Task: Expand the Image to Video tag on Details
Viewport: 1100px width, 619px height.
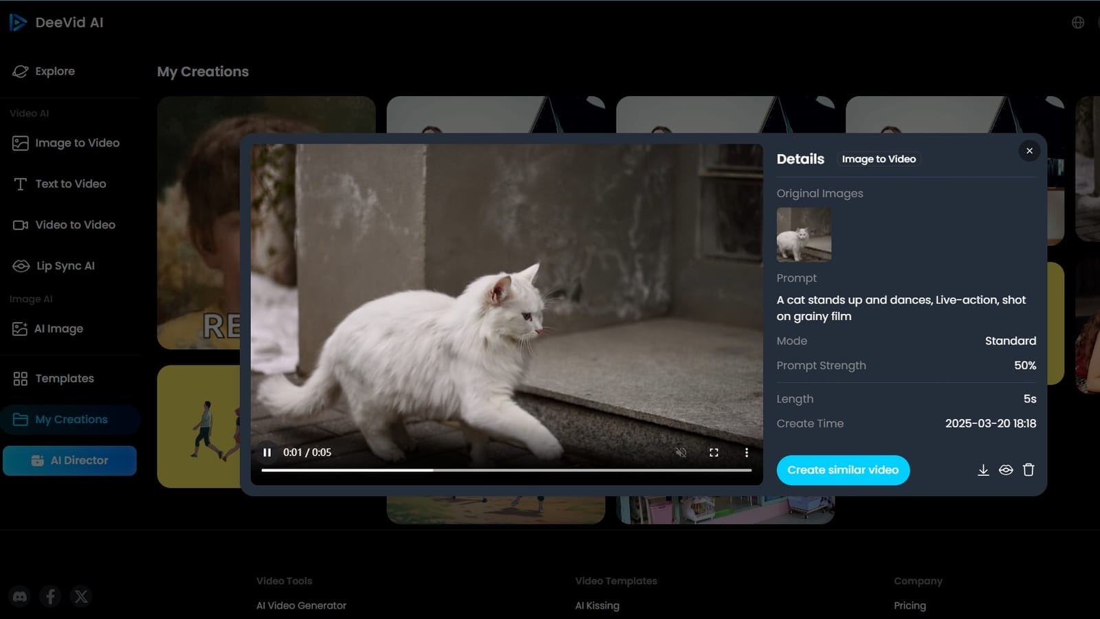Action: pyautogui.click(x=879, y=159)
